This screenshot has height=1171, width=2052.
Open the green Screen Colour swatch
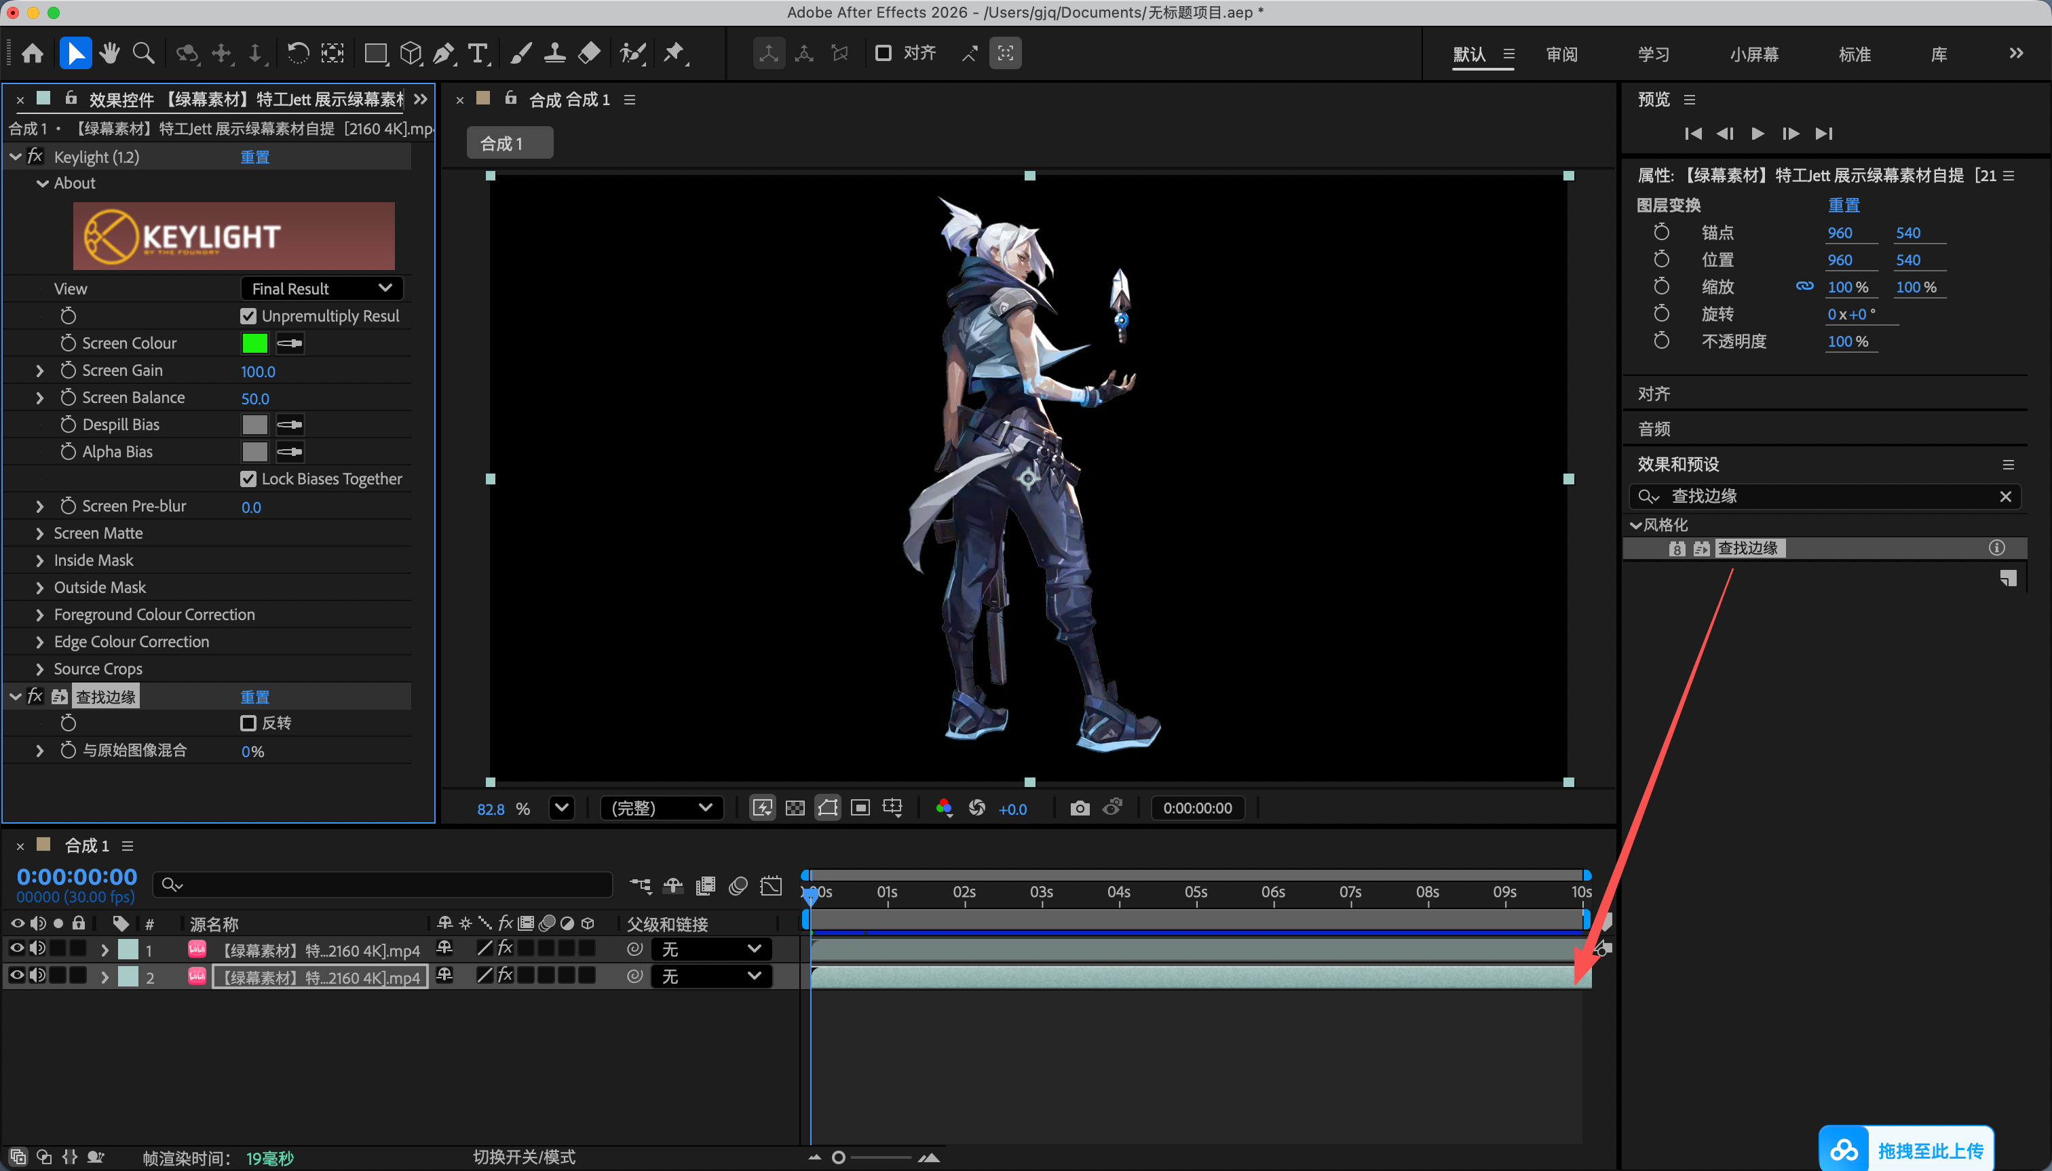(x=254, y=343)
